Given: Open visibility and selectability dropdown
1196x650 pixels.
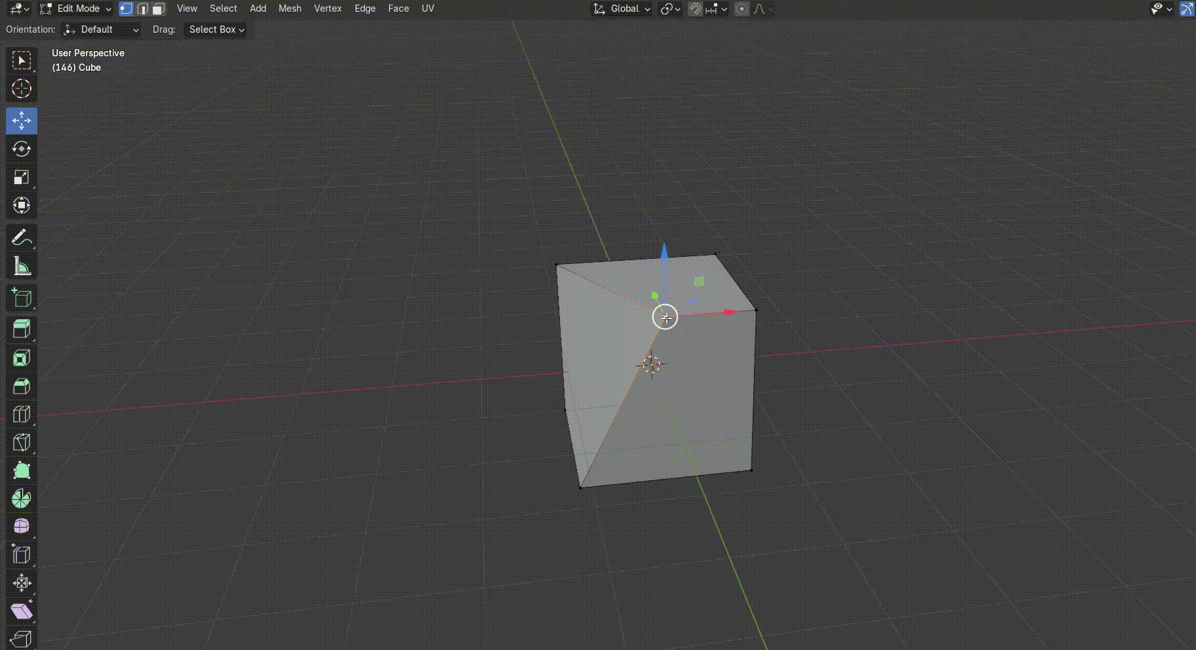Looking at the screenshot, I should point(1161,9).
